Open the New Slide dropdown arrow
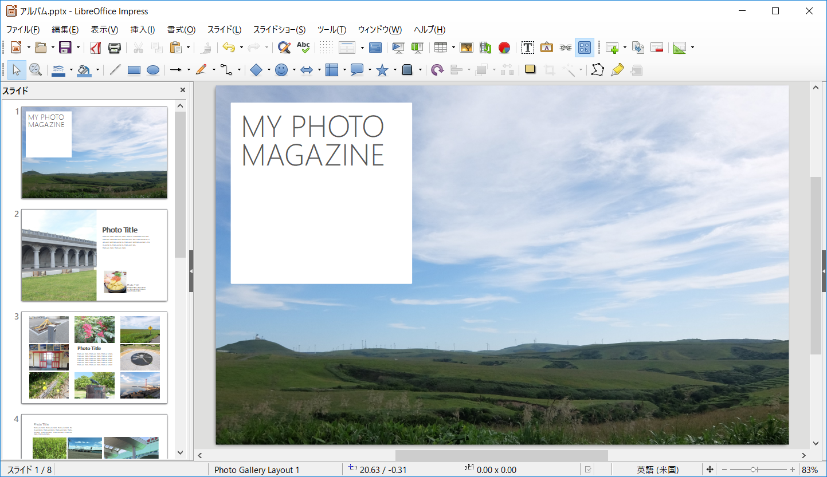 click(625, 48)
